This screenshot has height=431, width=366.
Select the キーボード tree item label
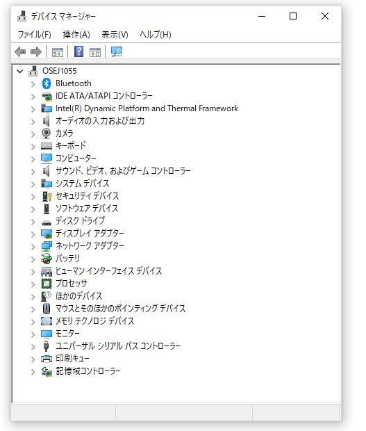pyautogui.click(x=71, y=145)
